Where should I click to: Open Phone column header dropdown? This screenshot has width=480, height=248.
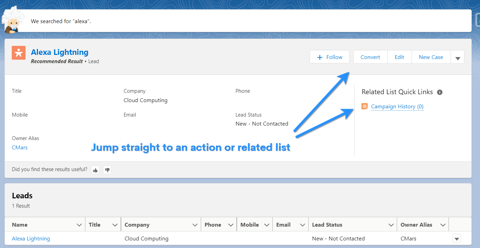pyautogui.click(x=231, y=225)
